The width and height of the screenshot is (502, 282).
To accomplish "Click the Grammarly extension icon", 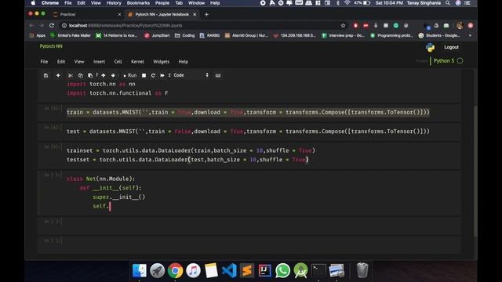I will tap(395, 26).
